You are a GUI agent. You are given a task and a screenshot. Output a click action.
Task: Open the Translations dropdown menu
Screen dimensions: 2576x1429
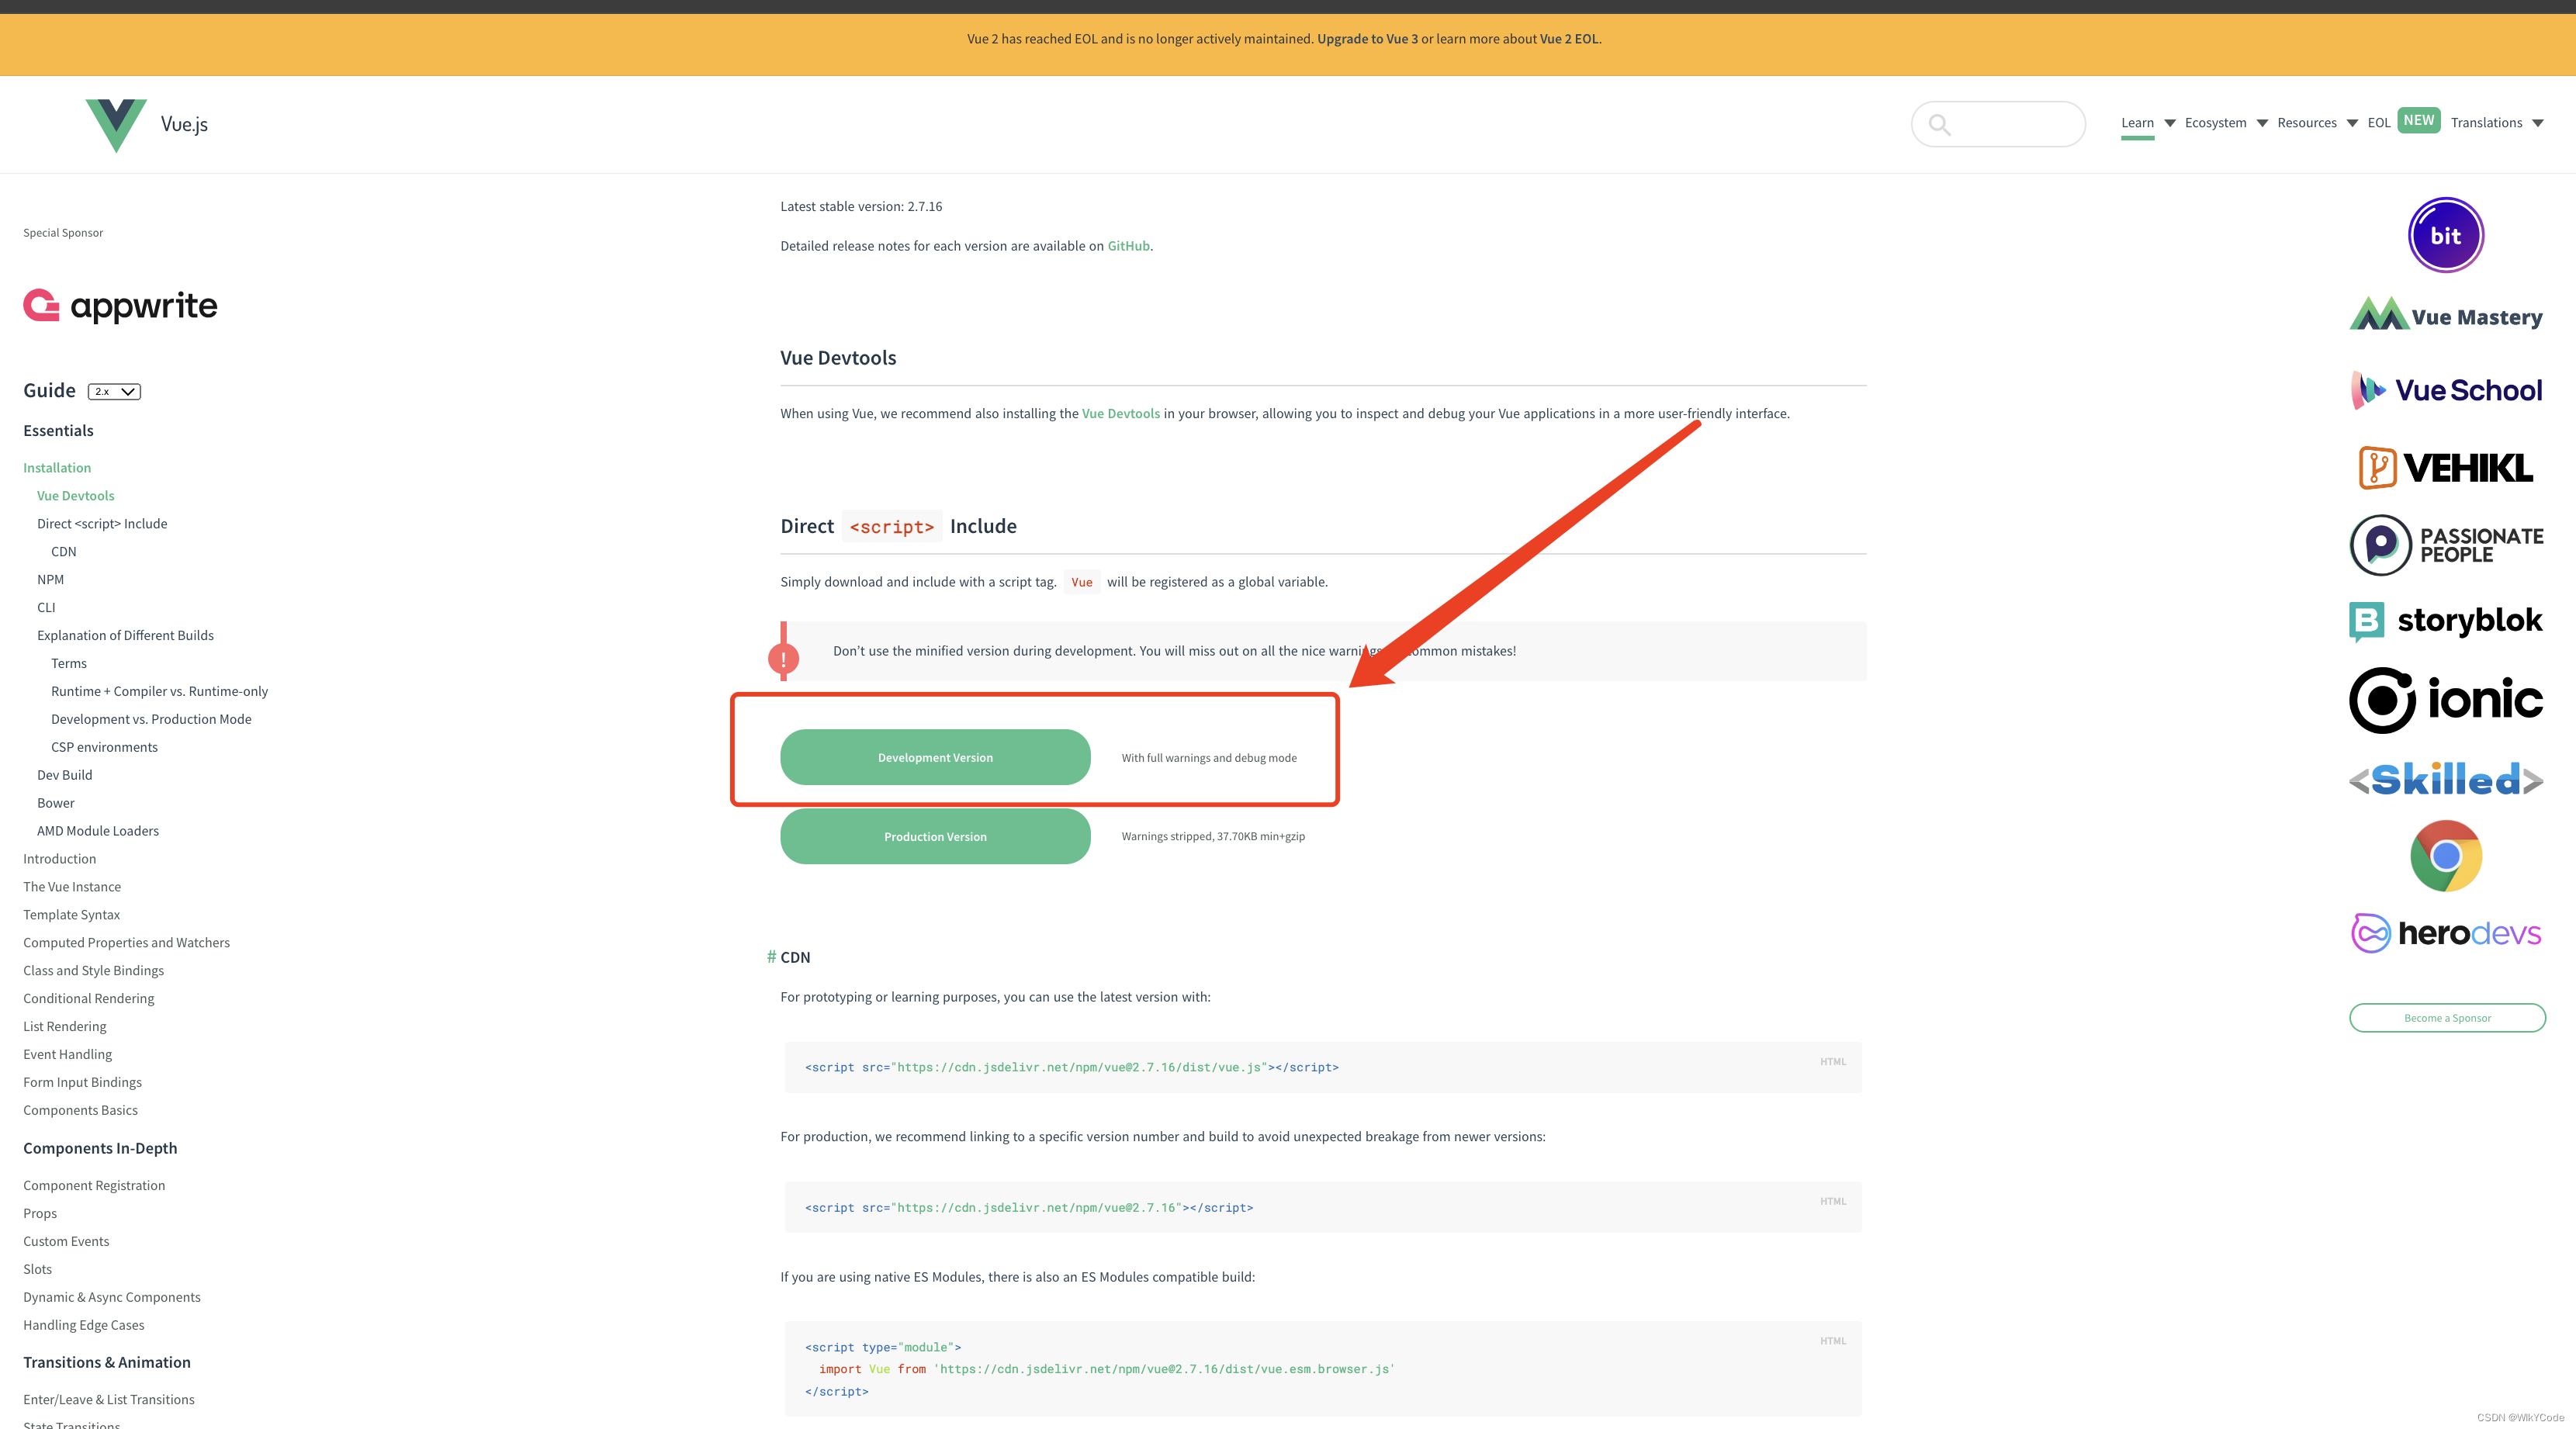coord(2497,123)
